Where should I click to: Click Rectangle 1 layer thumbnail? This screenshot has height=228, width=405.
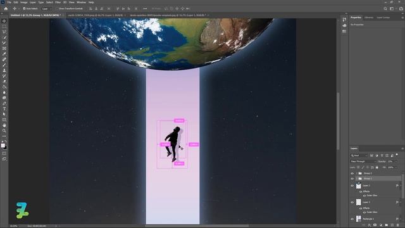(359, 218)
